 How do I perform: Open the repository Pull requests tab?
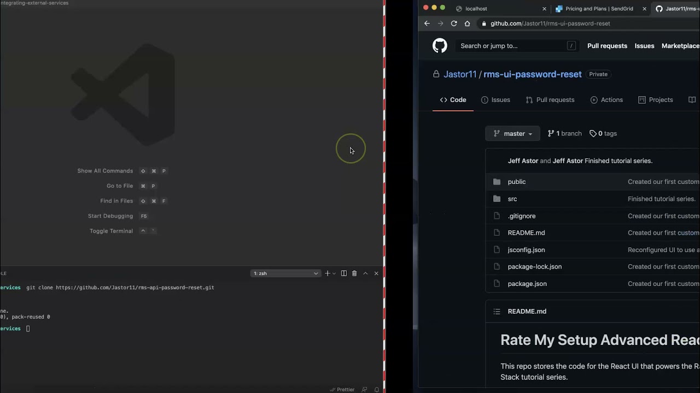point(550,100)
